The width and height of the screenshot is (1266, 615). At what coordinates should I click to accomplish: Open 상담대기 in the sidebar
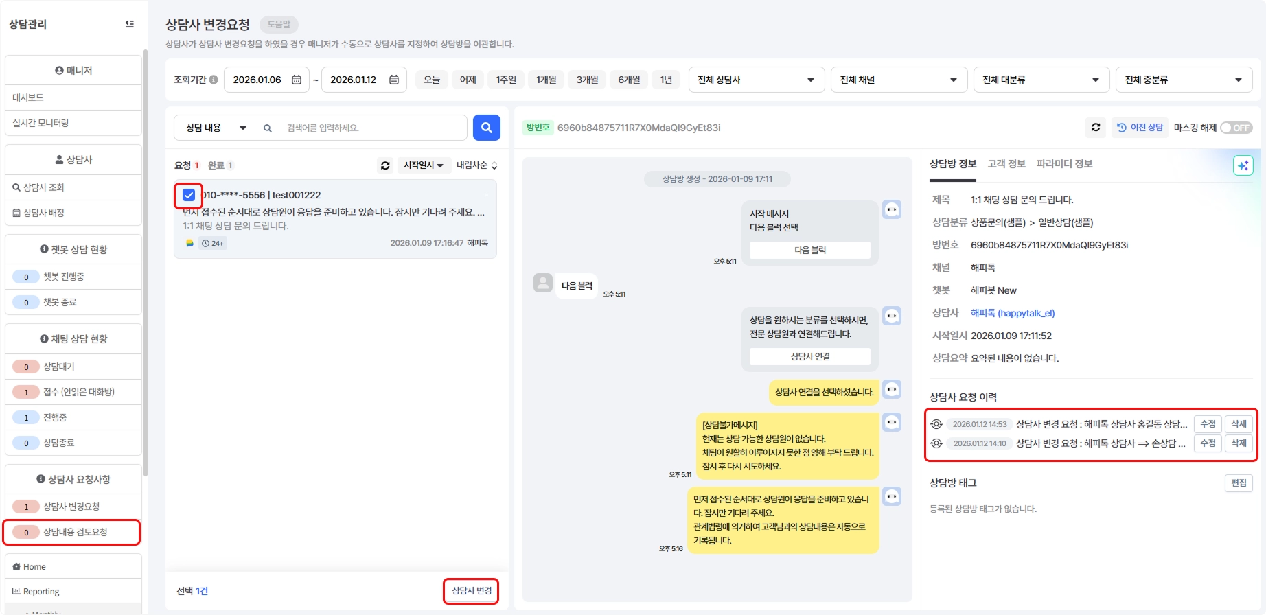click(73, 367)
